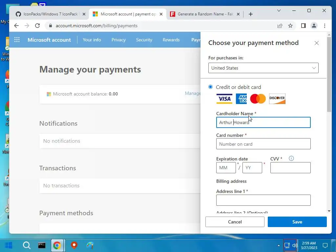336x252 pixels.
Task: Click the taskbar clock showing 2:59 AM
Action: (309, 245)
